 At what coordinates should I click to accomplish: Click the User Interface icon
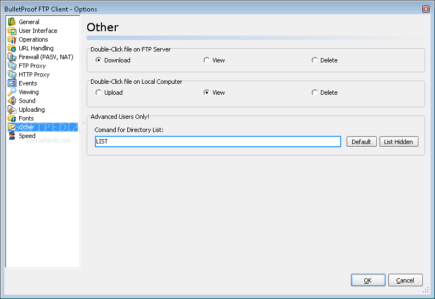(12, 31)
